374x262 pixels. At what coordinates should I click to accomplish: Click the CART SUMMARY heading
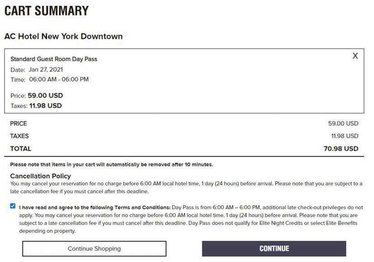tap(46, 10)
